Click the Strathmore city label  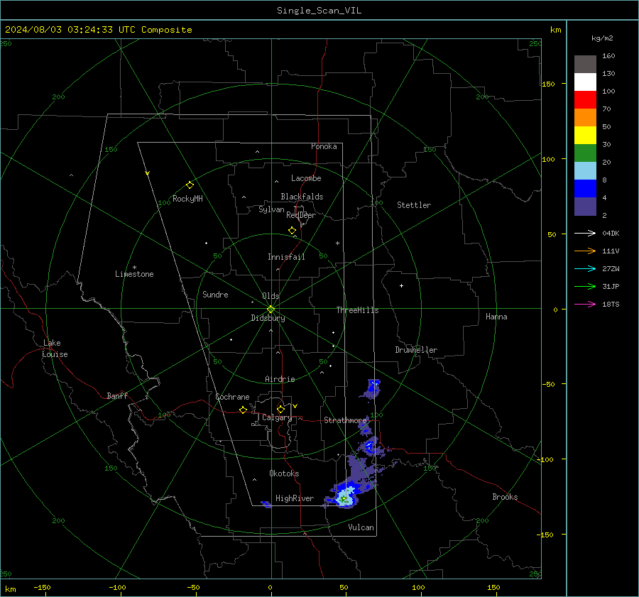pos(345,420)
